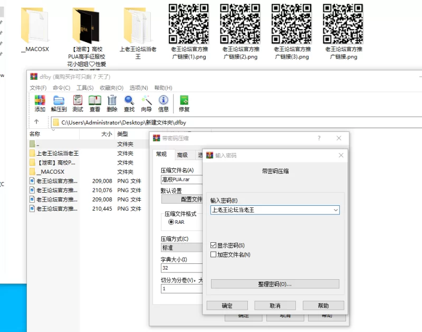The image size is (422, 332).
Task: Click Cancel (取消) in password dialog
Action: [x=275, y=306]
